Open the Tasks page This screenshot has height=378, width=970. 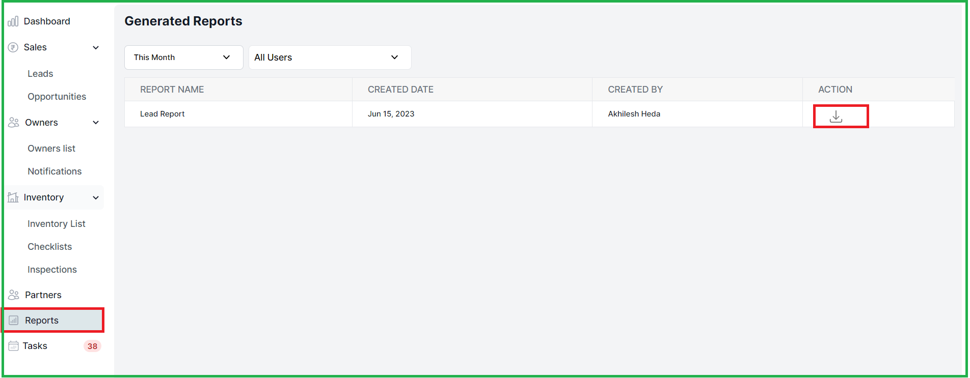pos(35,346)
